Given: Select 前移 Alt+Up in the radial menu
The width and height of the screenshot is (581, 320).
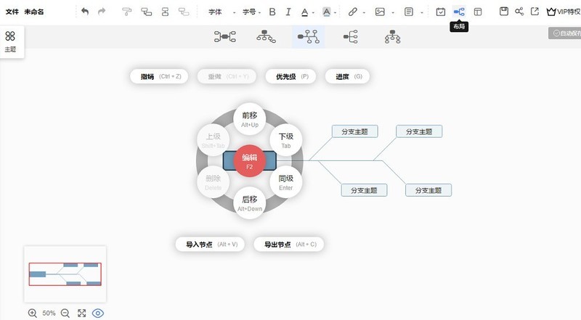Looking at the screenshot, I should 250,119.
